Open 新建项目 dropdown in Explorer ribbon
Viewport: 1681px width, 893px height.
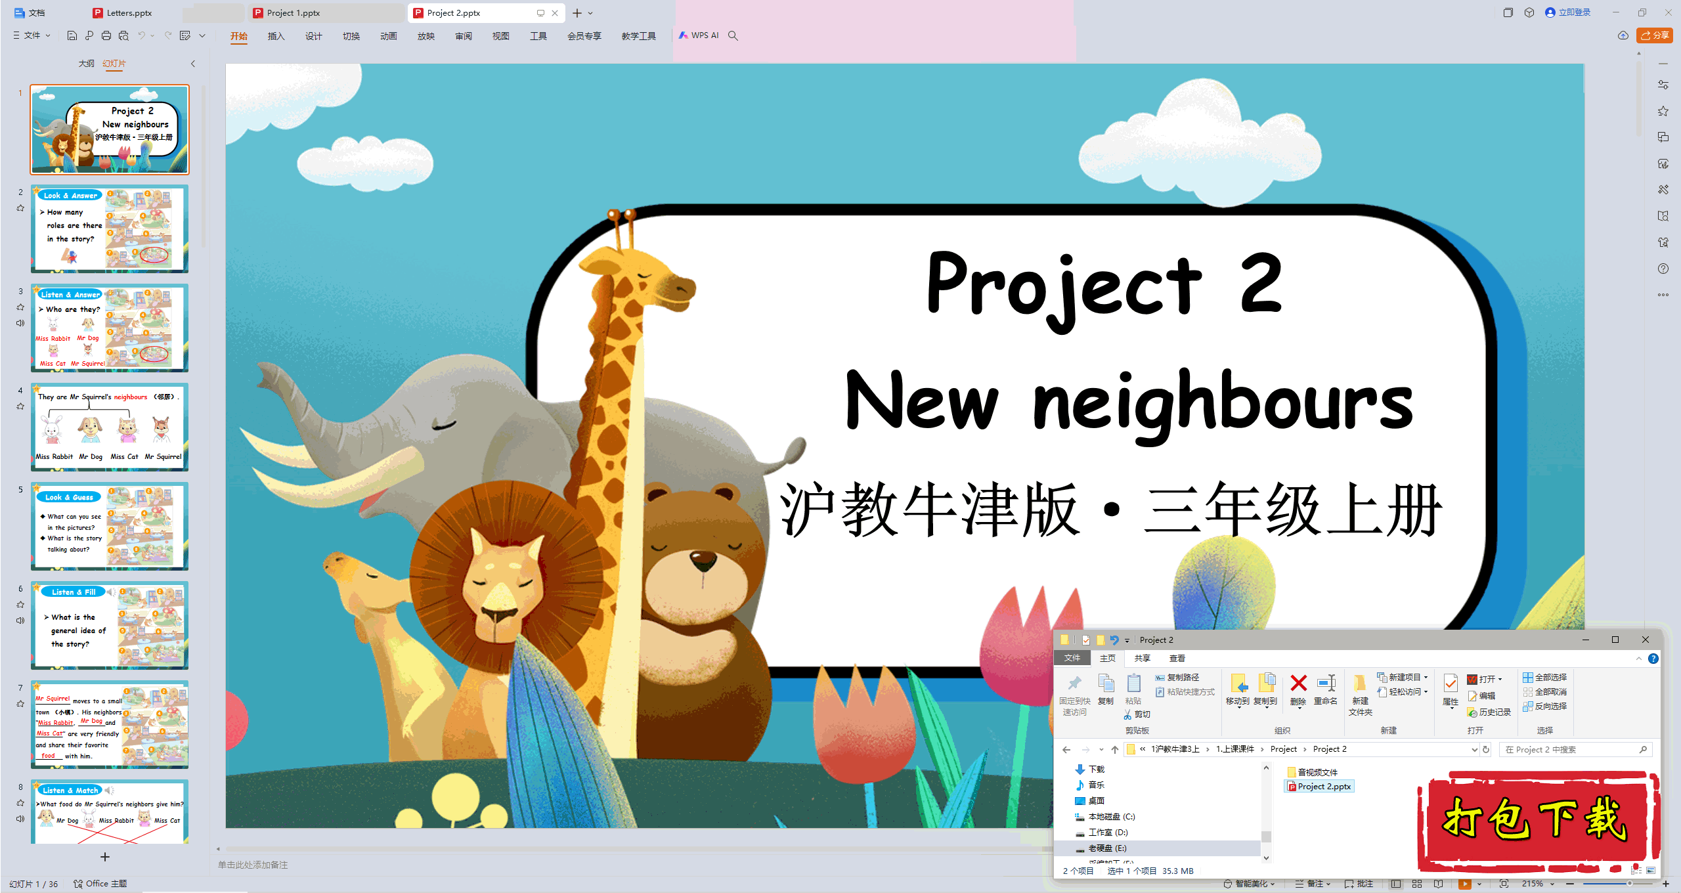pyautogui.click(x=1403, y=677)
